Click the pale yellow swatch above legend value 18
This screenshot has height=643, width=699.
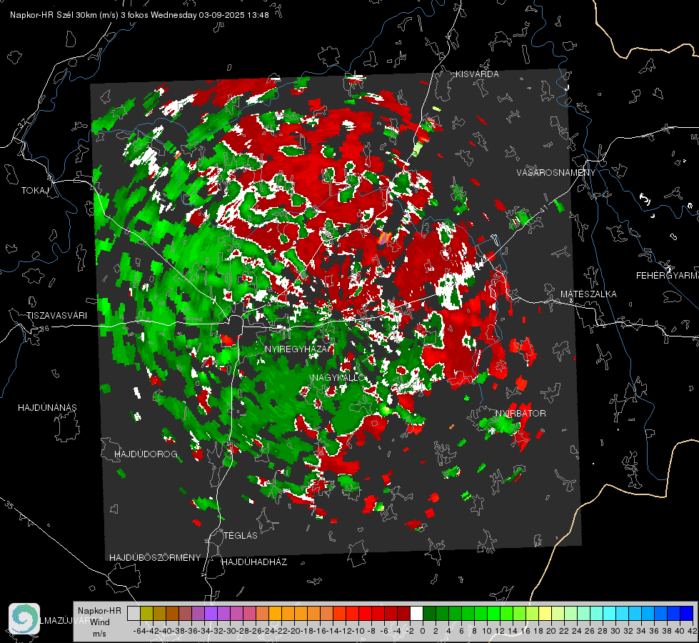[x=545, y=613]
